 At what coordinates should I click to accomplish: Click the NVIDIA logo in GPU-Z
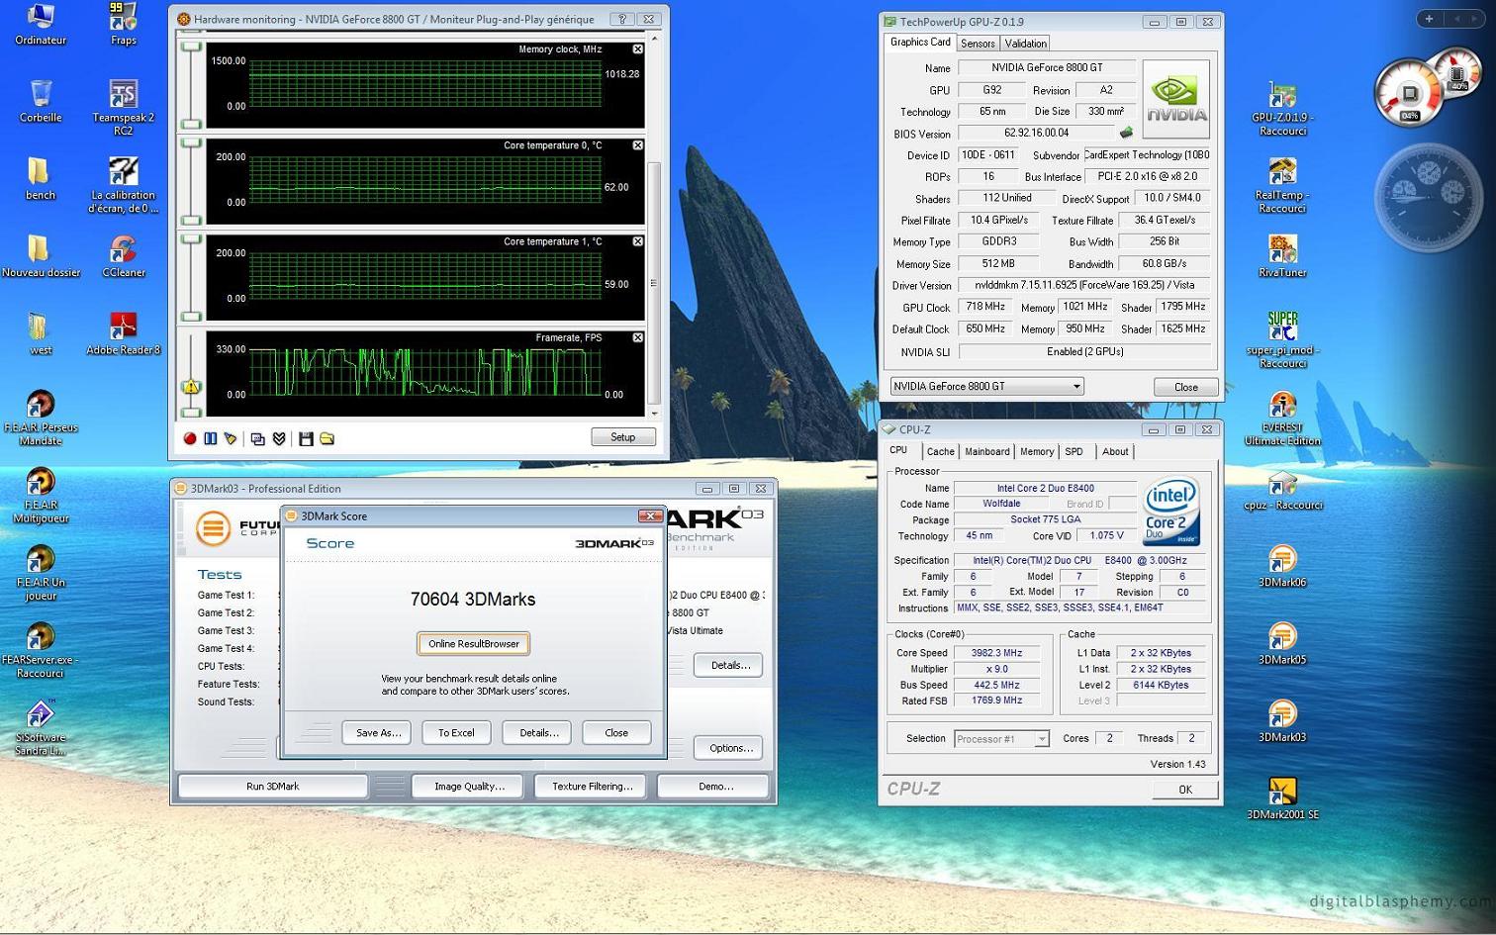click(1175, 99)
